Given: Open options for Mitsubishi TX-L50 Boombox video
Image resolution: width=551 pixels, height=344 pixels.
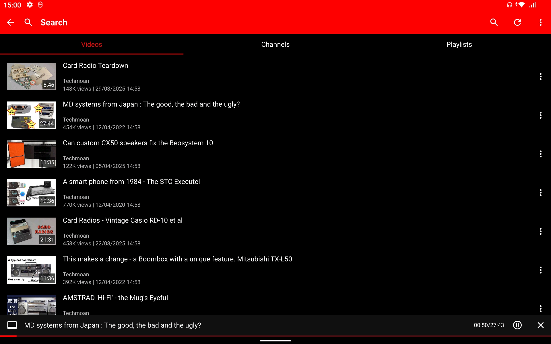Looking at the screenshot, I should point(541,270).
